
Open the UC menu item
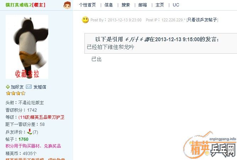point(176,5)
